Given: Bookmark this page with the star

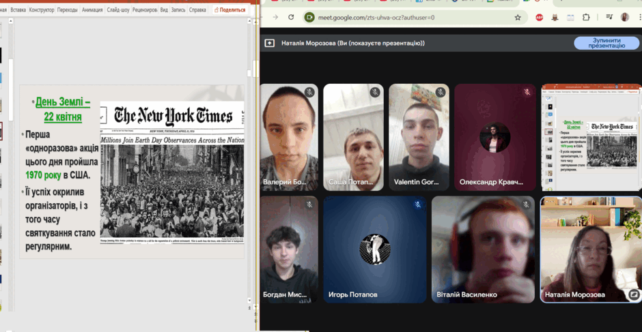Looking at the screenshot, I should tap(518, 17).
